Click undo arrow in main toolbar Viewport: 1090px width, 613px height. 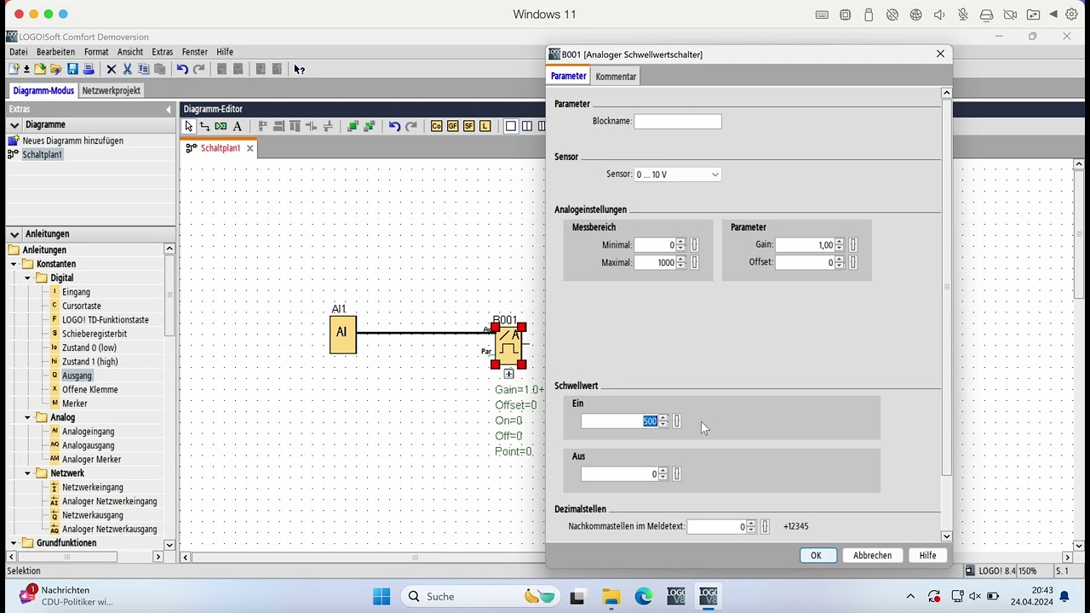[182, 69]
